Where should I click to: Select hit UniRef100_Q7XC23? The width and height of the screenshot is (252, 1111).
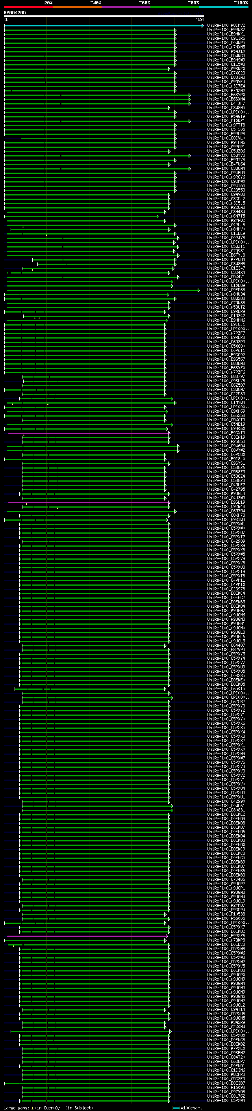226,73
